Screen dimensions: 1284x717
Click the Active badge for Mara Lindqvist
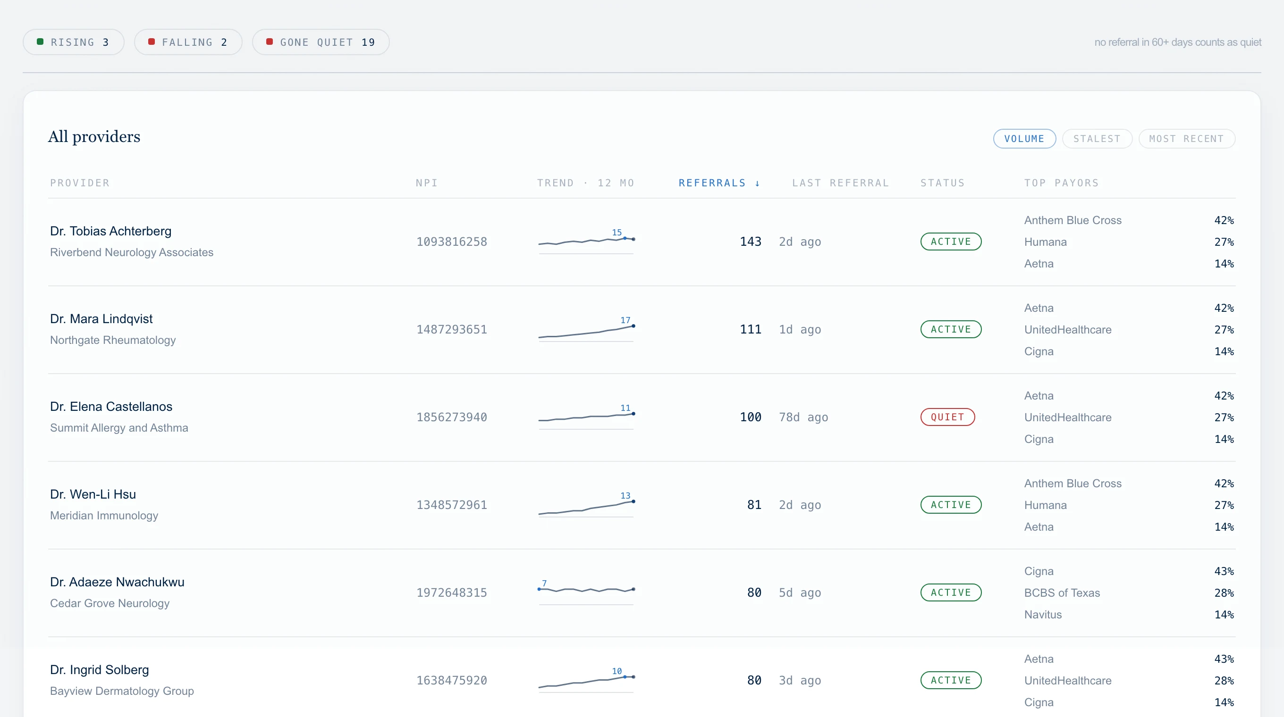(951, 329)
